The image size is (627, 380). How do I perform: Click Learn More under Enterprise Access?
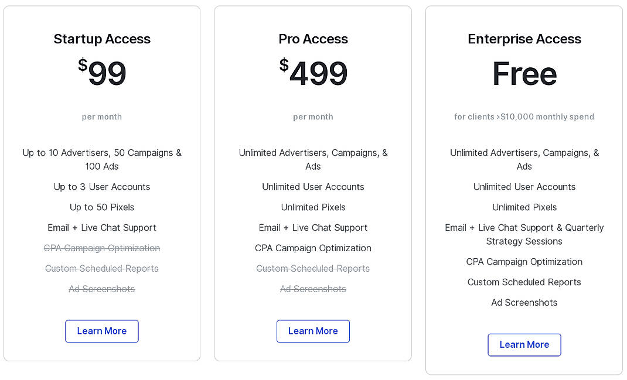pyautogui.click(x=524, y=345)
